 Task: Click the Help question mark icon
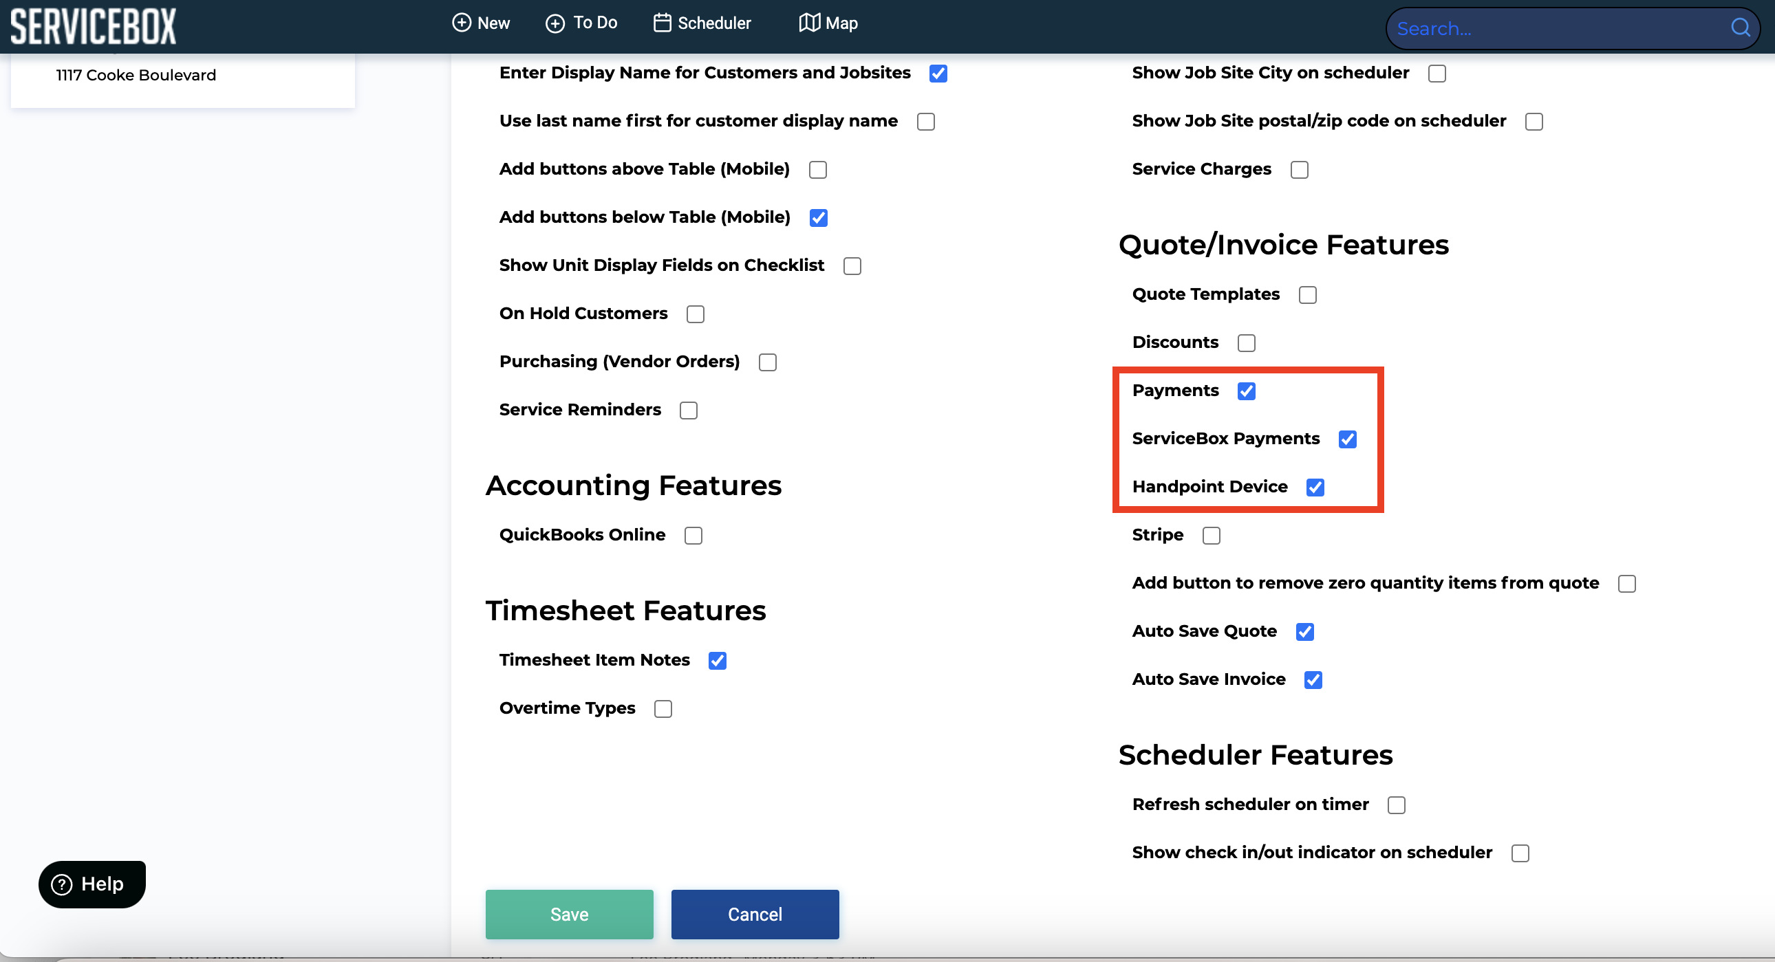click(x=62, y=884)
